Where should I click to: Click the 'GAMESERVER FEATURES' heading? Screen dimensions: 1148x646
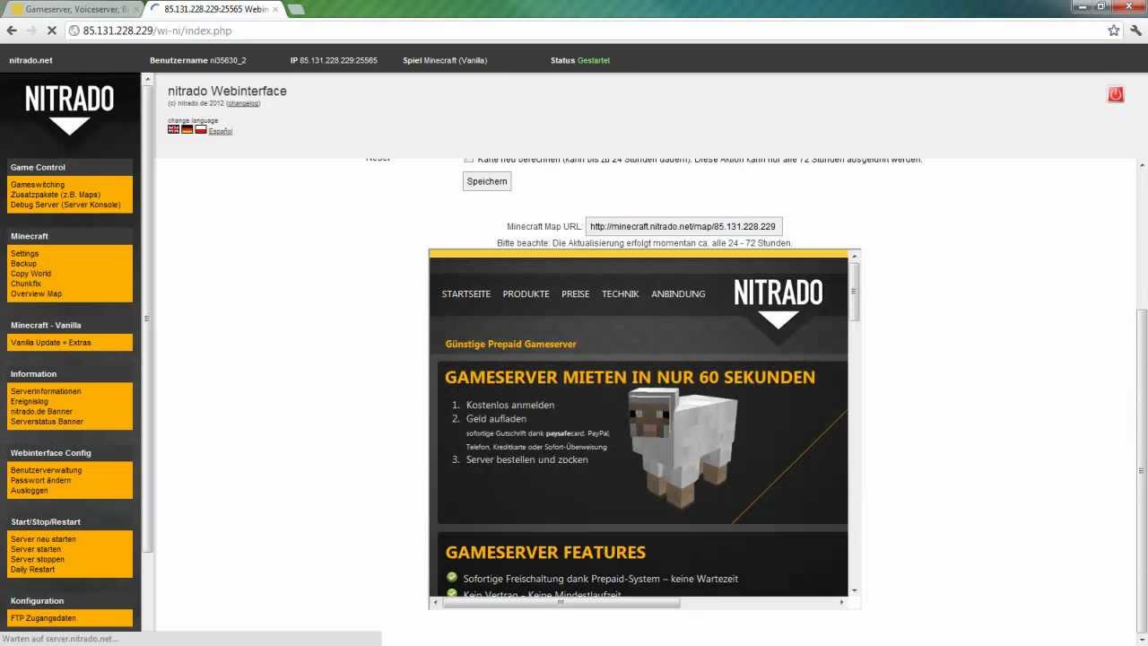[x=545, y=553]
